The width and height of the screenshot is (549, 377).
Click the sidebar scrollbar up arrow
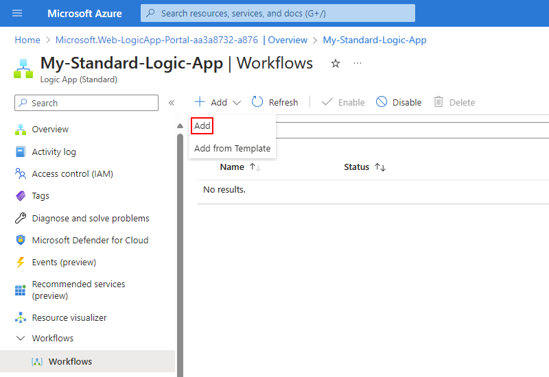[x=180, y=125]
